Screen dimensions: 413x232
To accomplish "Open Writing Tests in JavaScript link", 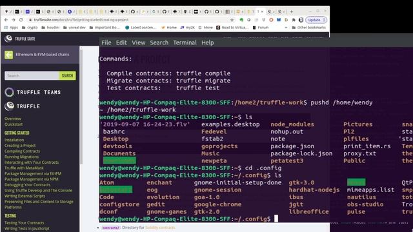I will click(27, 228).
